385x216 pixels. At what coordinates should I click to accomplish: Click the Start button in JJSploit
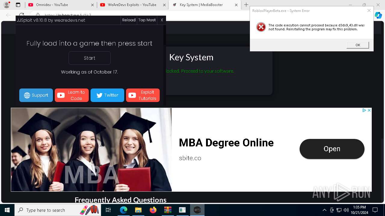point(90,58)
